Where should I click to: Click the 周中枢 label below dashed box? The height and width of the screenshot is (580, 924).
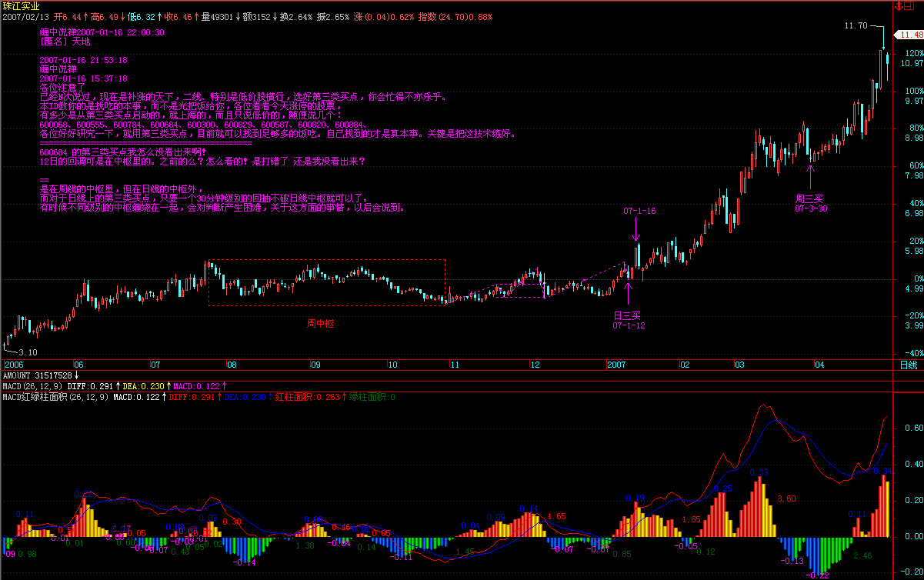321,324
